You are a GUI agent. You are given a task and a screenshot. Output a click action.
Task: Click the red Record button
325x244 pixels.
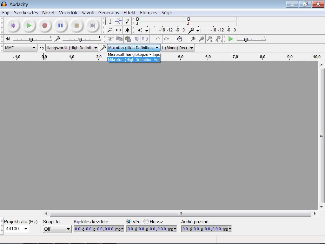(x=45, y=25)
